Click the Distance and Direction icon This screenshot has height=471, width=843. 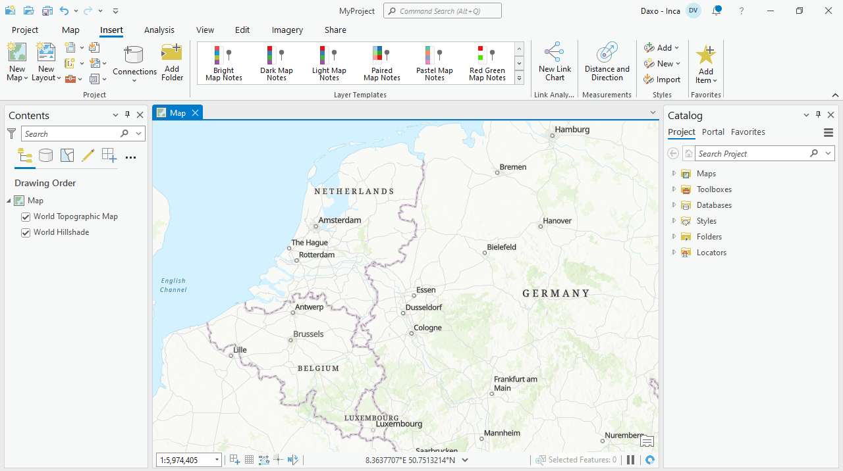point(607,53)
